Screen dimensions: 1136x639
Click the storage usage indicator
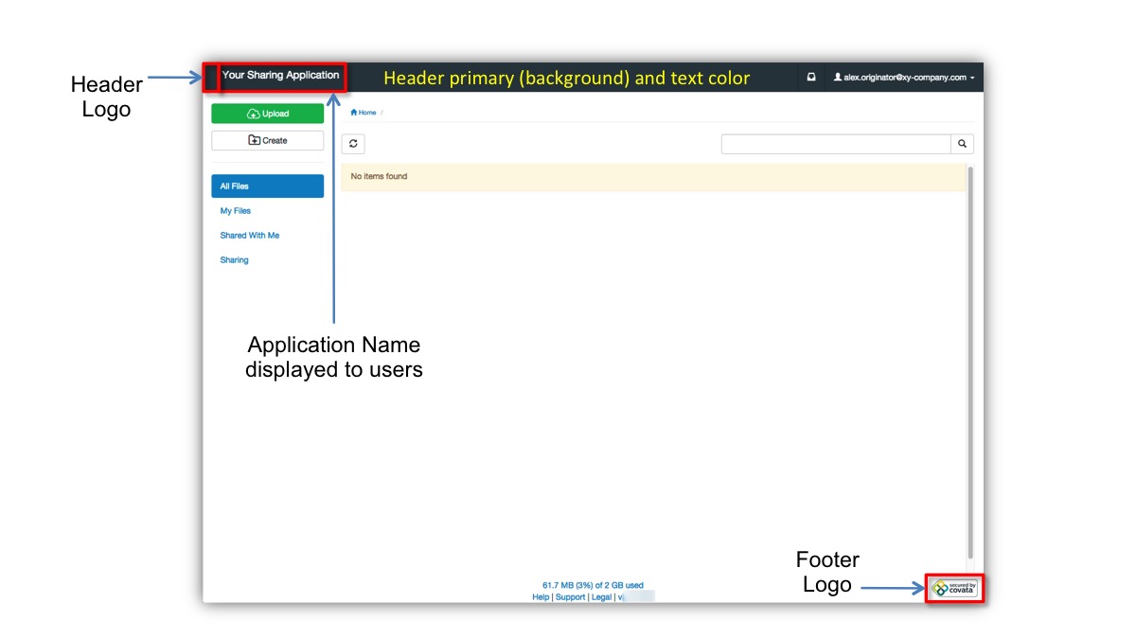592,585
